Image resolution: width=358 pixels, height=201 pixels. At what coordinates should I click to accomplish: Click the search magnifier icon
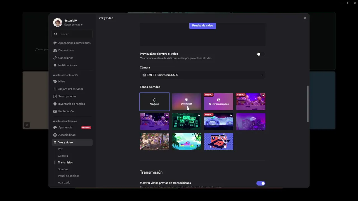56,34
